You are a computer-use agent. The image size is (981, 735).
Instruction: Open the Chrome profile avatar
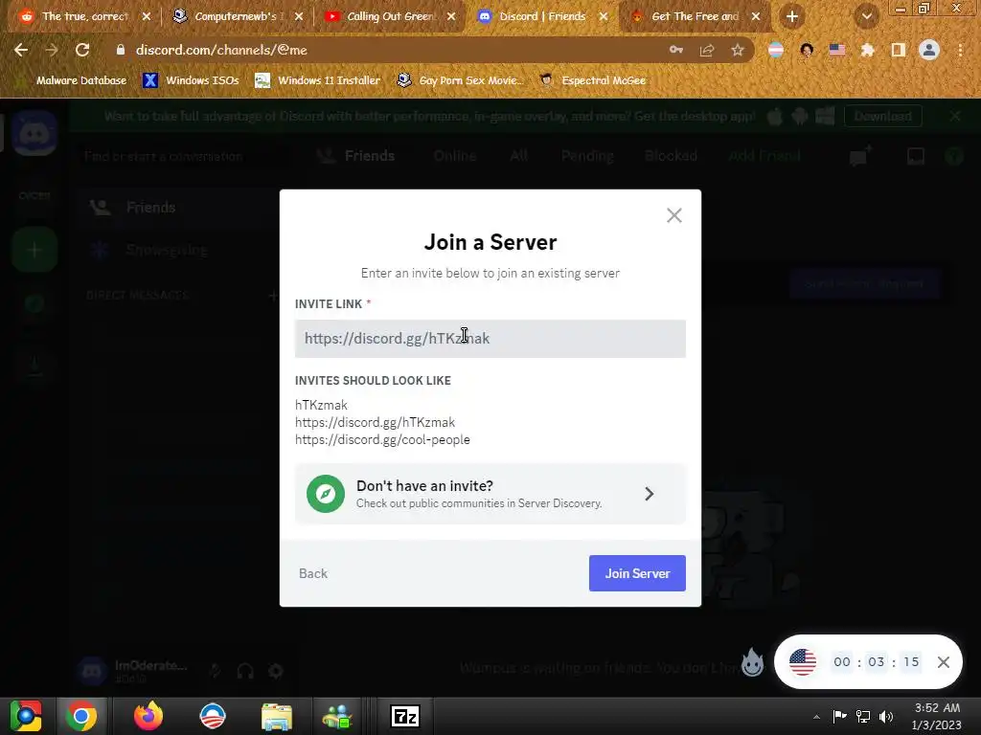coord(929,50)
